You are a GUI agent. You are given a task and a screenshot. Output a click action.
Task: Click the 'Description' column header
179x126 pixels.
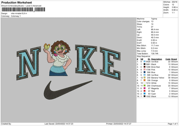click(157, 59)
